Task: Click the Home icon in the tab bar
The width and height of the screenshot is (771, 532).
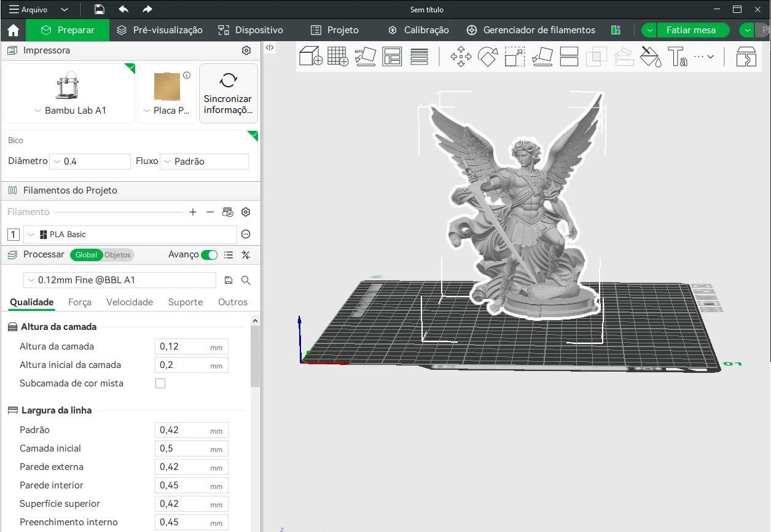Action: pyautogui.click(x=13, y=30)
